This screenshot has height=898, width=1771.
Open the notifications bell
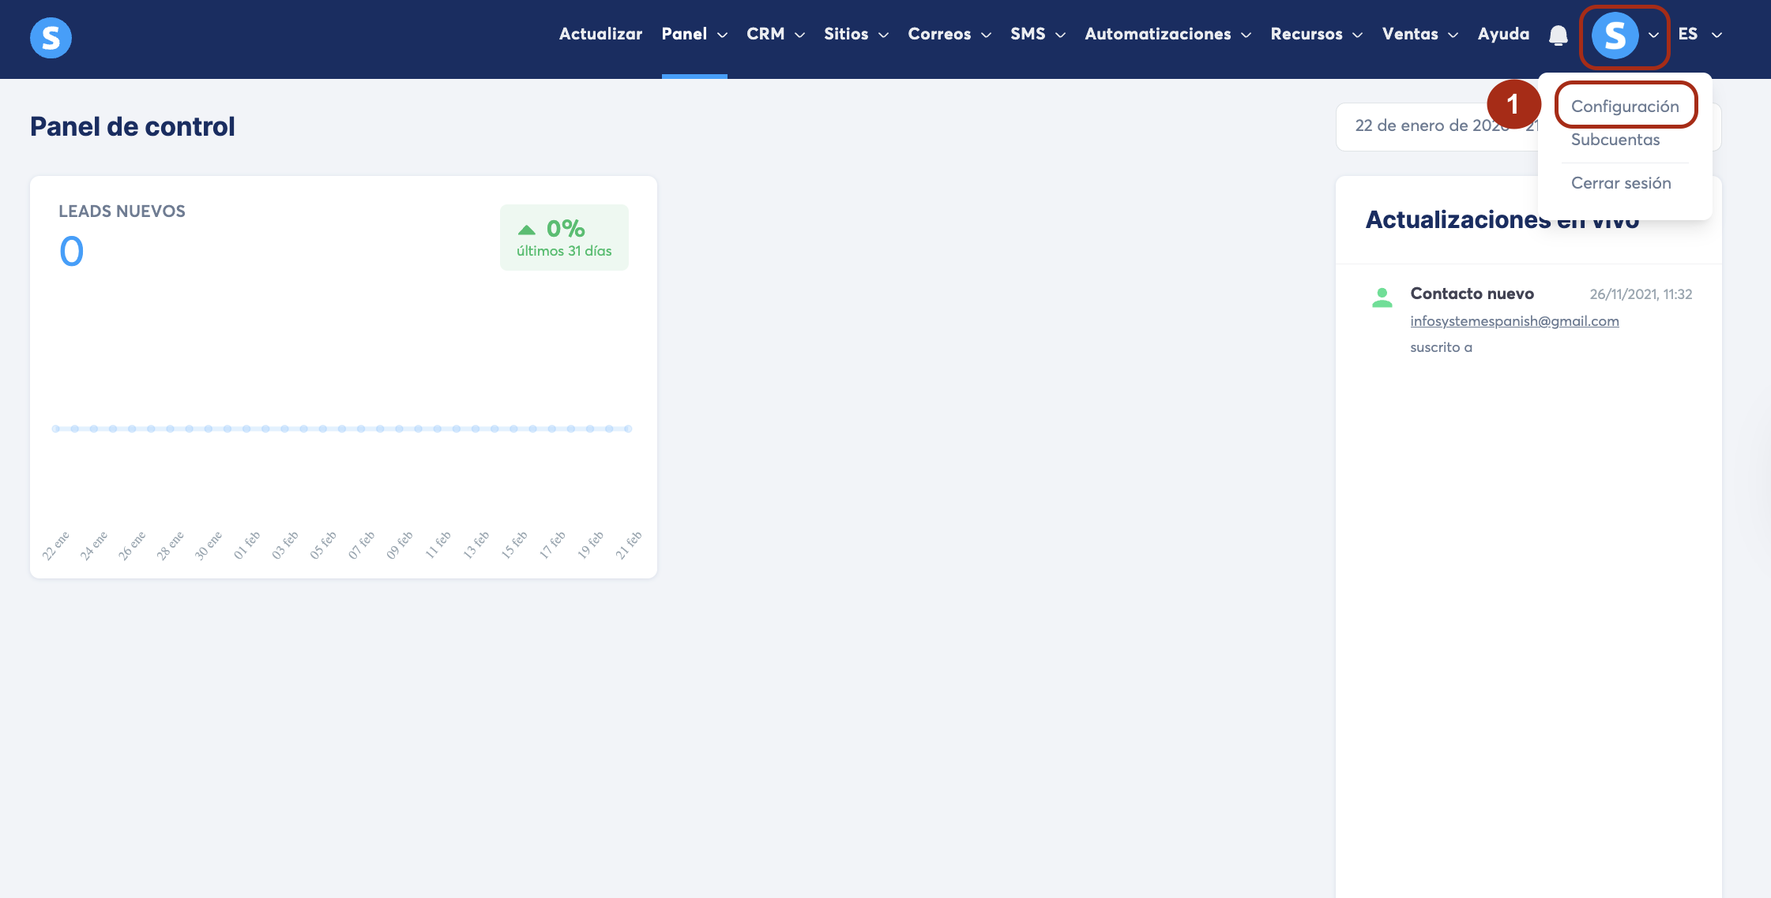[x=1558, y=36]
